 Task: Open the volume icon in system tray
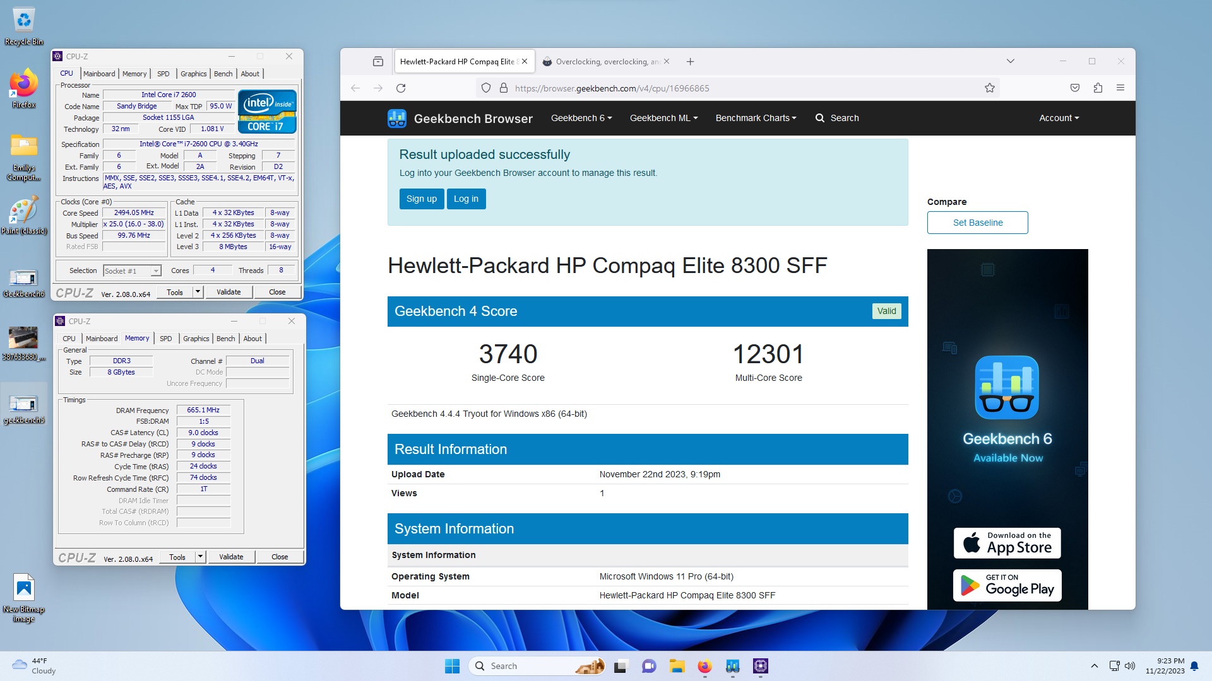(x=1130, y=666)
